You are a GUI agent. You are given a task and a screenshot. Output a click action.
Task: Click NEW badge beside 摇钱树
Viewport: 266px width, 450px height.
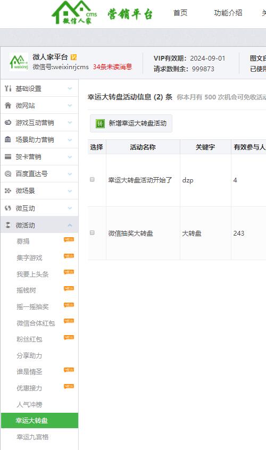(x=69, y=288)
